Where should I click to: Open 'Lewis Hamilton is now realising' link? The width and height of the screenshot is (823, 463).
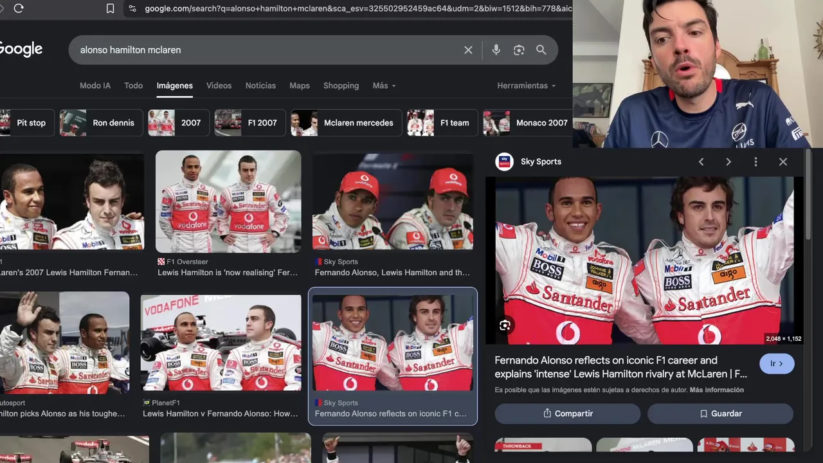(228, 273)
